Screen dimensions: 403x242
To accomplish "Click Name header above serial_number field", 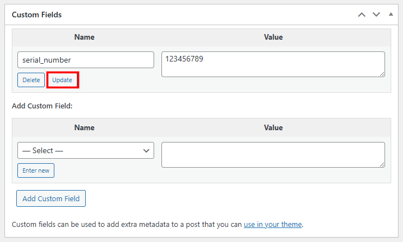I will click(x=84, y=37).
